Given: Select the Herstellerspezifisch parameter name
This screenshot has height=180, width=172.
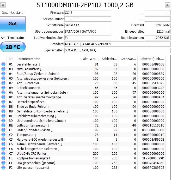Looking at the screenshot, I should (30, 102).
